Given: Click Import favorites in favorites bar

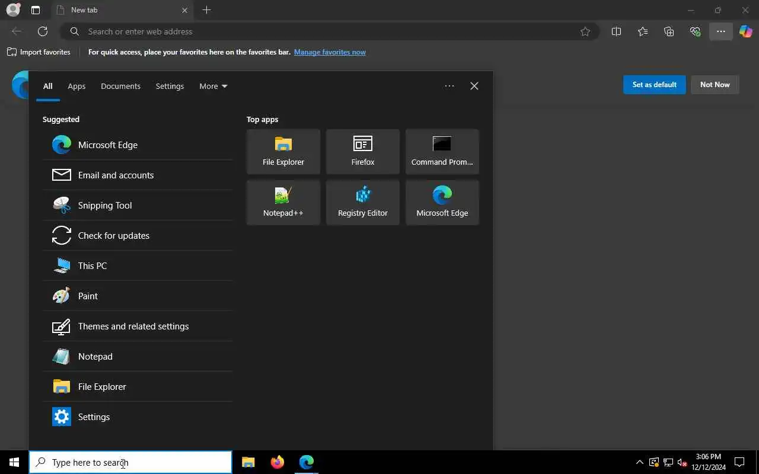Looking at the screenshot, I should pyautogui.click(x=39, y=52).
